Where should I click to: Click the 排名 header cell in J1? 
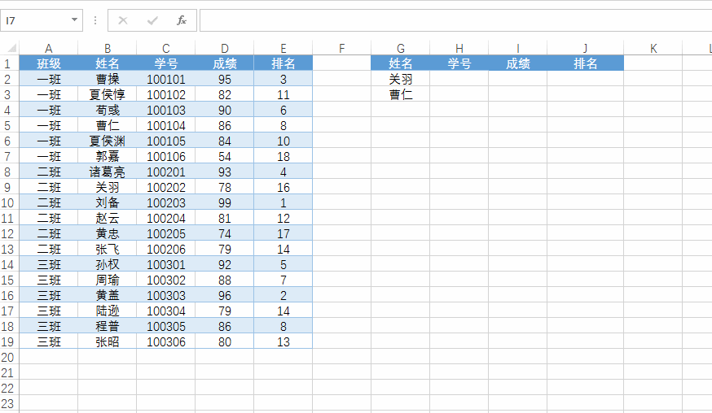pyautogui.click(x=585, y=63)
